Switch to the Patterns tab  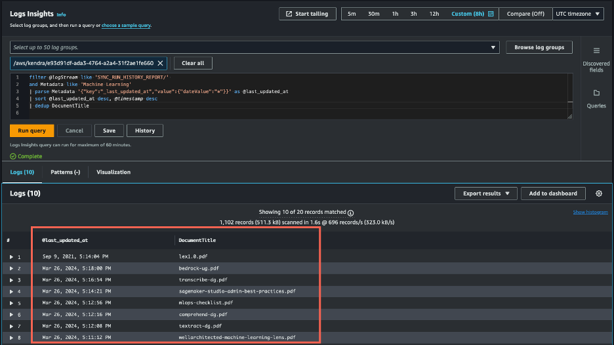pos(65,172)
